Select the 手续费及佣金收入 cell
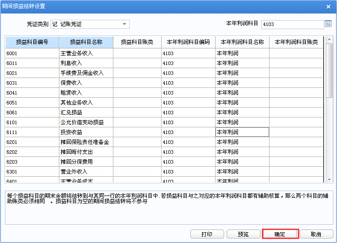The height and width of the screenshot is (243, 337). pos(86,73)
